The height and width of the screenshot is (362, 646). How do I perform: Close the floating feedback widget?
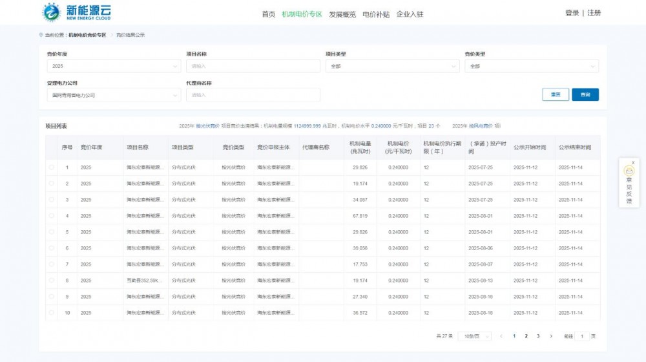coord(633,162)
